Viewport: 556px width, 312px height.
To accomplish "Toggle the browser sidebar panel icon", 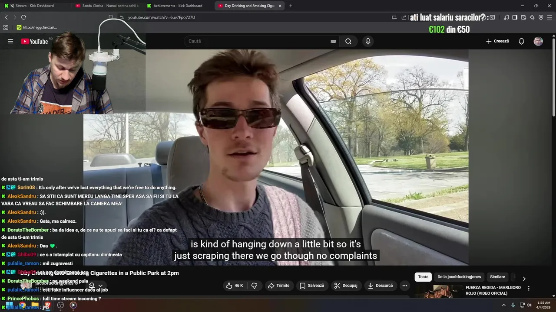I will 515,17.
